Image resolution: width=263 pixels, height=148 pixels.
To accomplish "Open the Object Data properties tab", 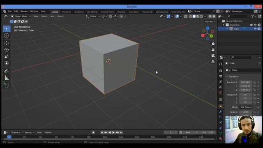I will coord(221,133).
